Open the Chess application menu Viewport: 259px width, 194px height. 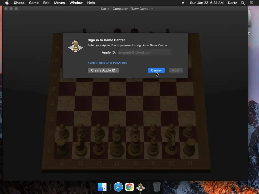click(19, 3)
